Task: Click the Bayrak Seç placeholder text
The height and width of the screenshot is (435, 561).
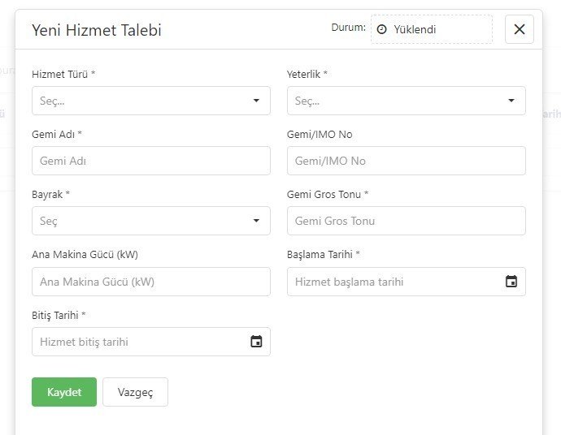Action: [x=49, y=221]
